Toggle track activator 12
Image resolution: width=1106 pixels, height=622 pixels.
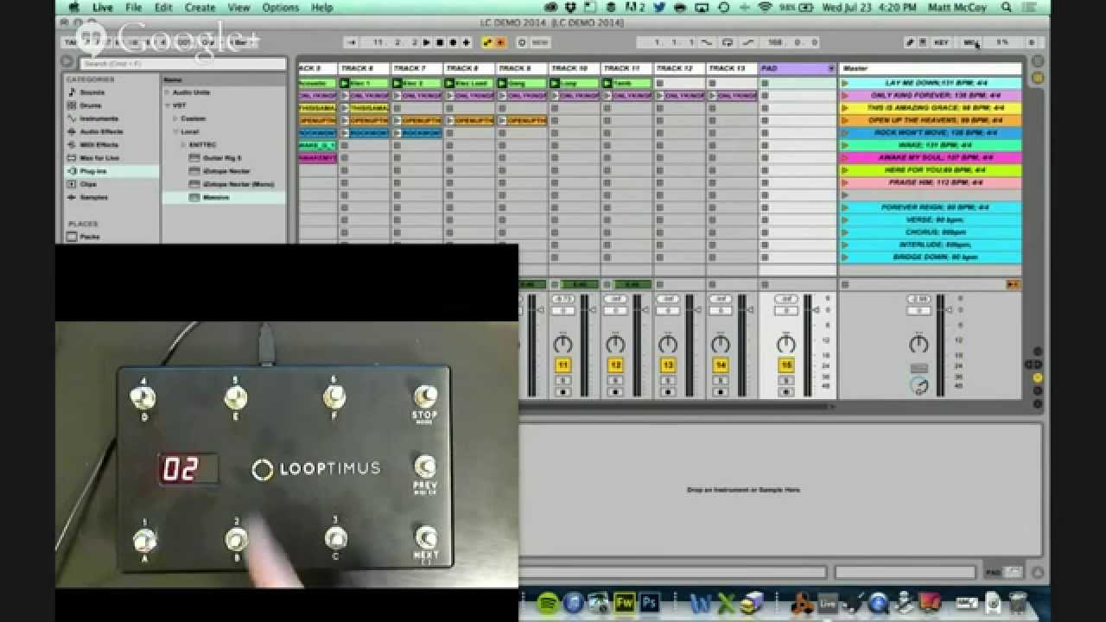point(615,366)
